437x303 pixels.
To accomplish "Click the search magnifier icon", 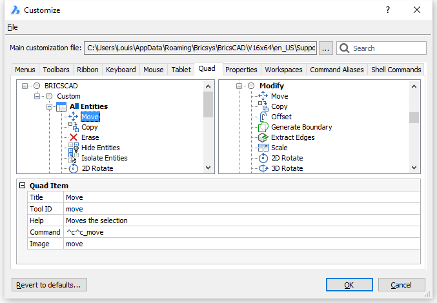I will (x=345, y=48).
